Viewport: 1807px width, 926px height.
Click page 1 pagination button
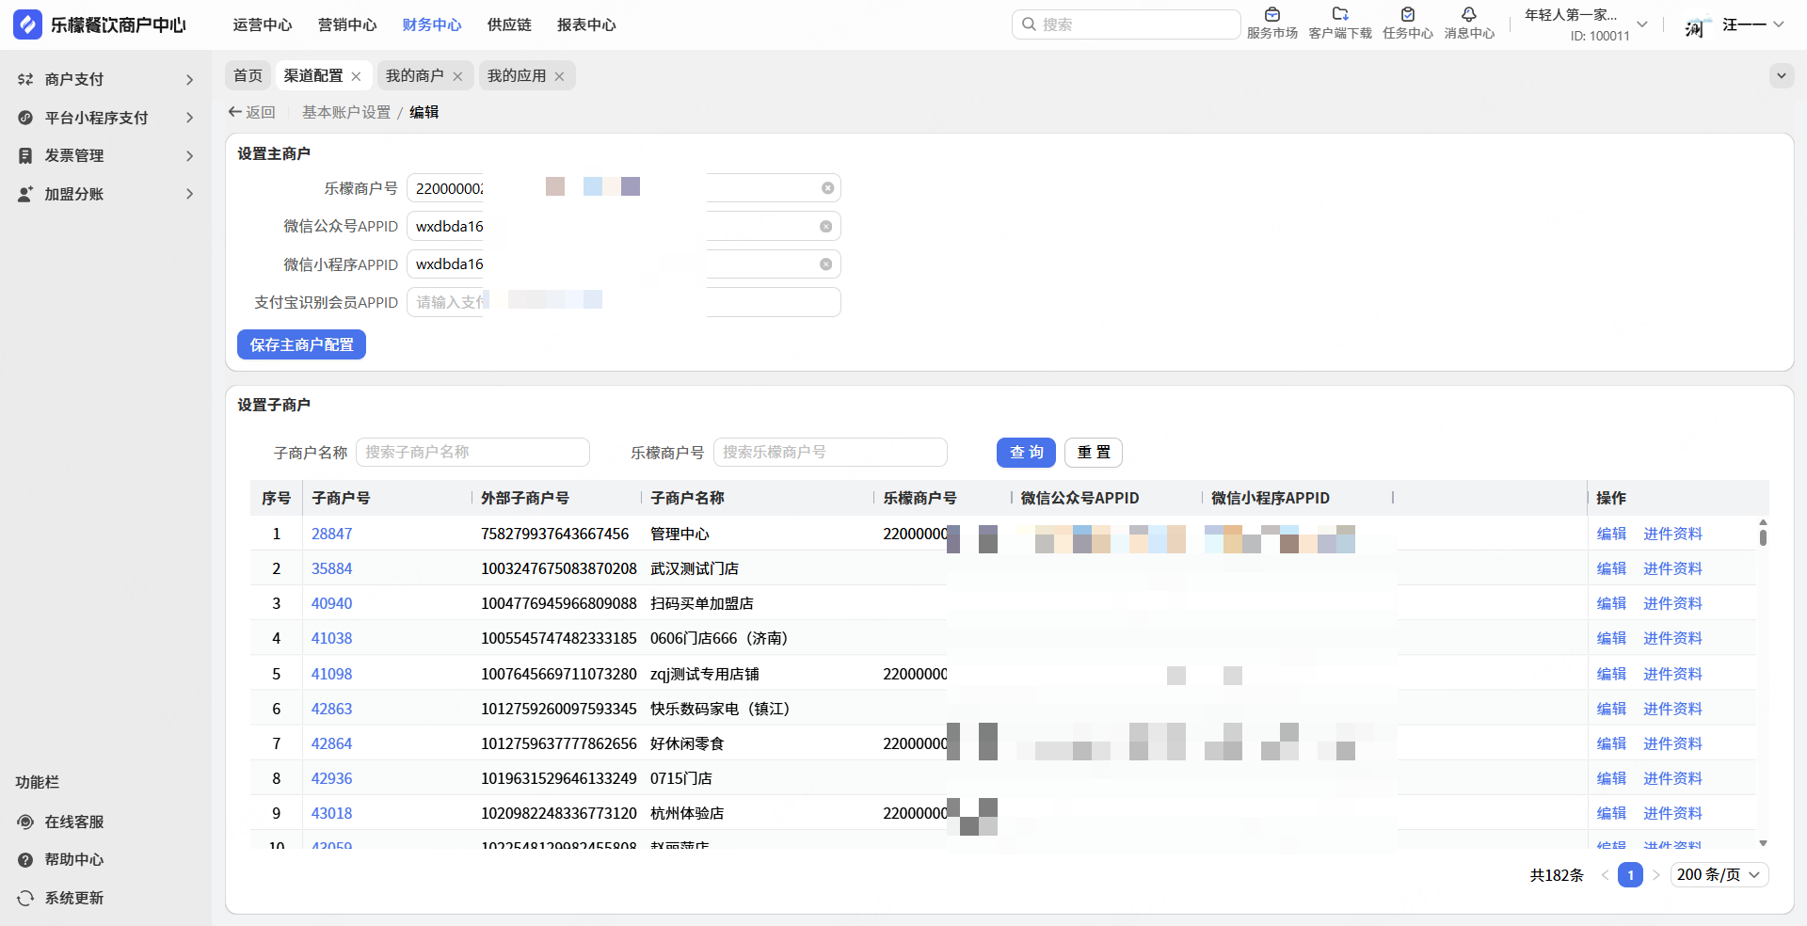(1630, 875)
